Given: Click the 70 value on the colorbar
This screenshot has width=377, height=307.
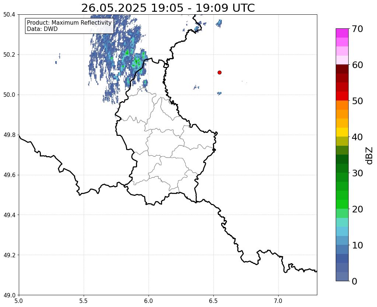Looking at the screenshot, I should [357, 29].
